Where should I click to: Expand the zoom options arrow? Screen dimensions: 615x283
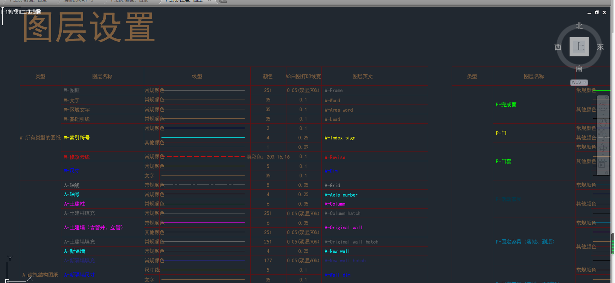(x=603, y=141)
